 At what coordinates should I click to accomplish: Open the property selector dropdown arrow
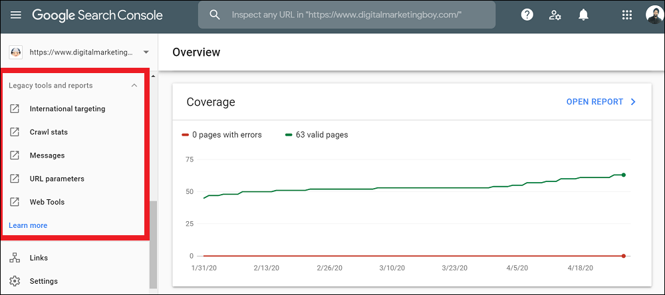[x=146, y=52]
